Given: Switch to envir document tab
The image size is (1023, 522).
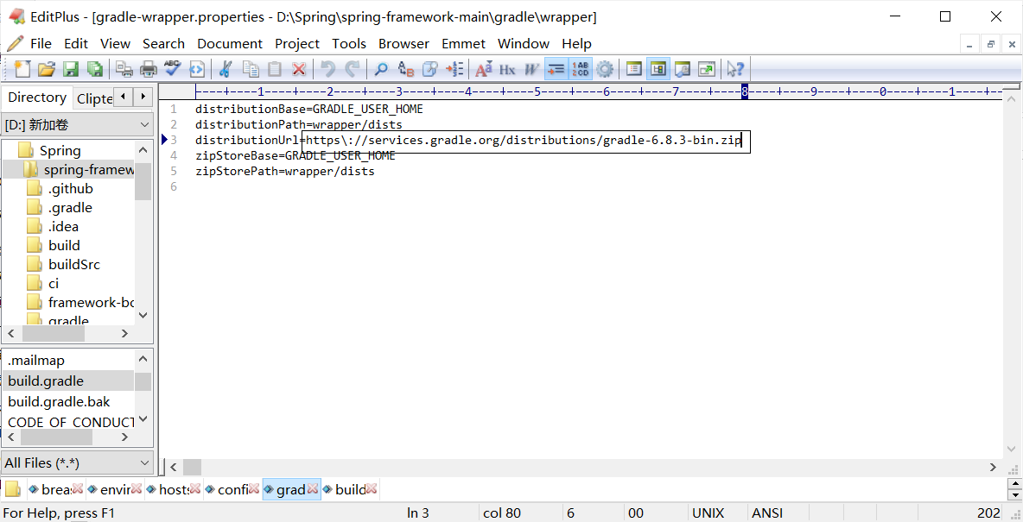Looking at the screenshot, I should 115,490.
